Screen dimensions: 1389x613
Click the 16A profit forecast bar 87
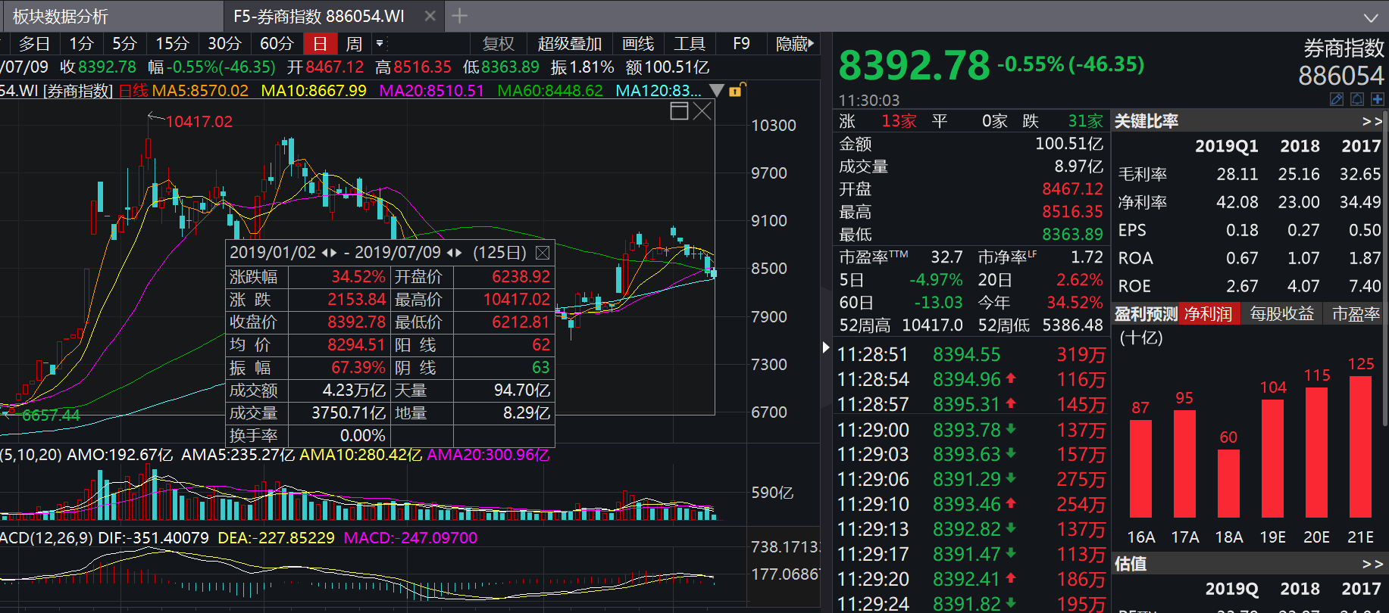click(1140, 468)
